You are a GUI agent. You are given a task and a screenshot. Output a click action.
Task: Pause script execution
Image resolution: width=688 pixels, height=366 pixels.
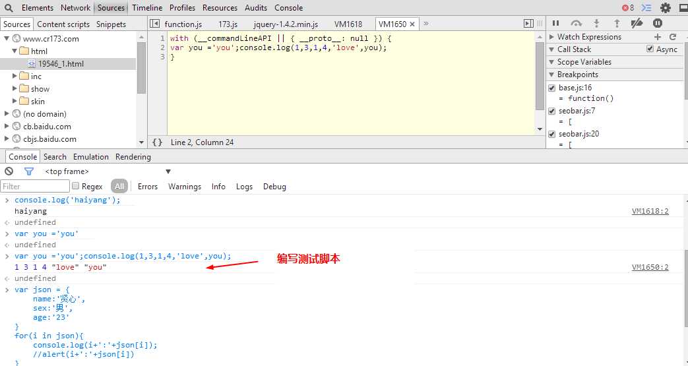[x=555, y=23]
